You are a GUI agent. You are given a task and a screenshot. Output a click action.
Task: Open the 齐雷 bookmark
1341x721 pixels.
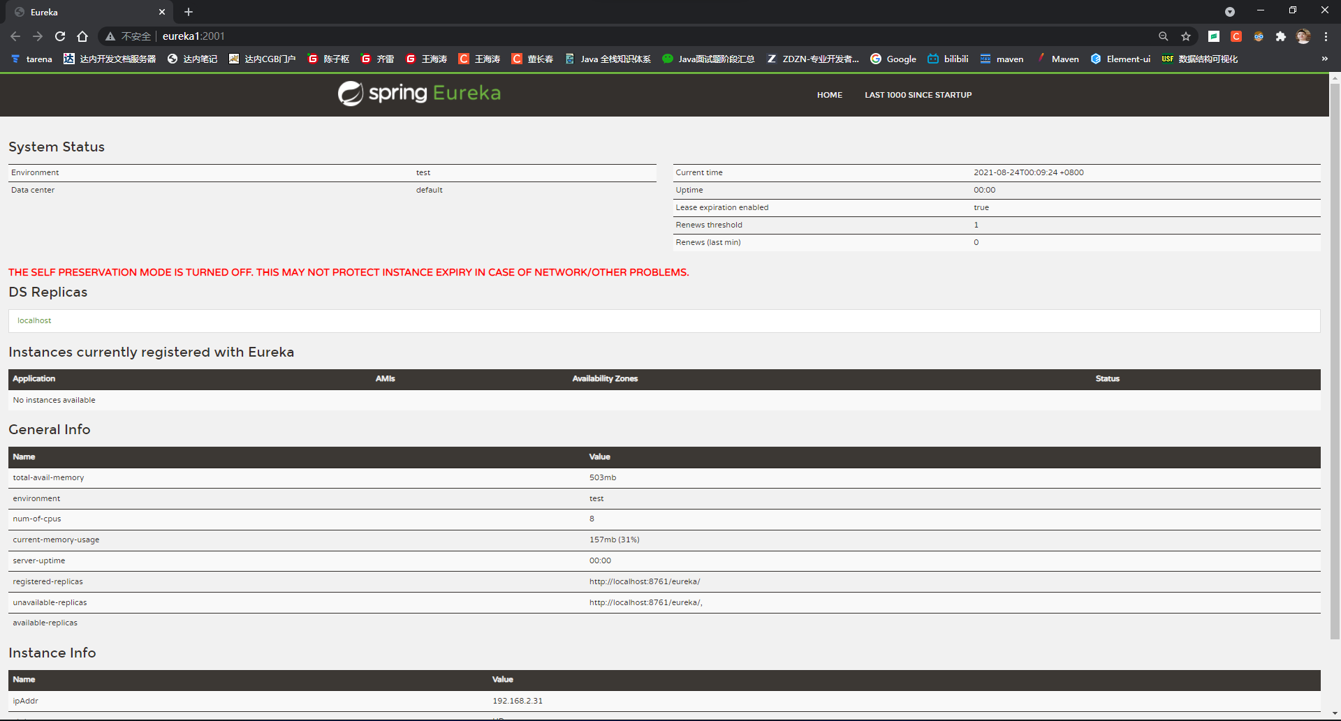tap(377, 59)
